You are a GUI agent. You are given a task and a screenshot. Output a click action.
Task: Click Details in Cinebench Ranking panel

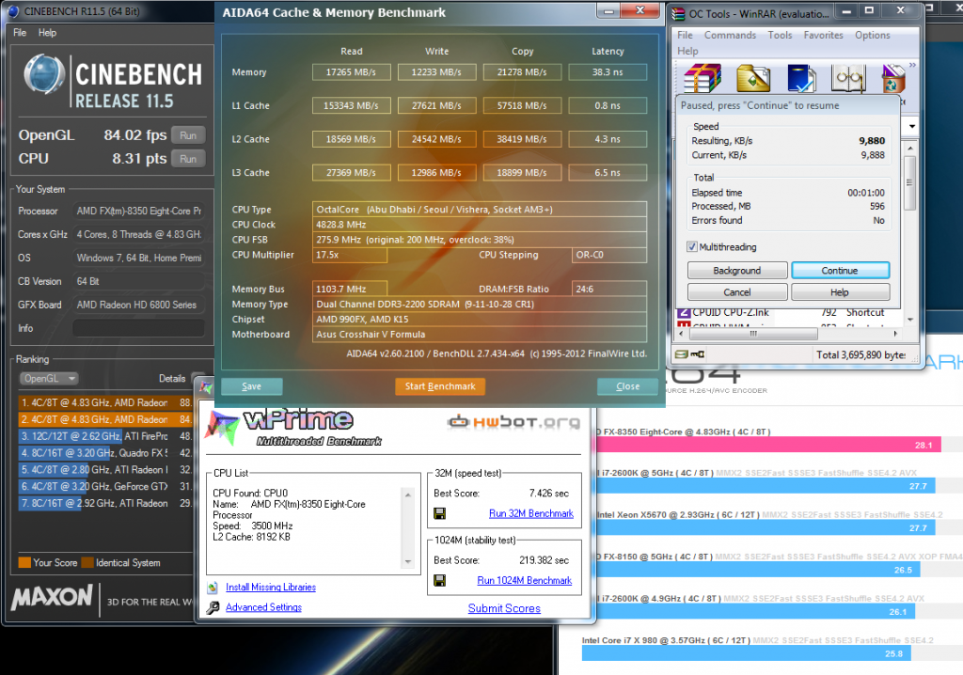tap(172, 378)
